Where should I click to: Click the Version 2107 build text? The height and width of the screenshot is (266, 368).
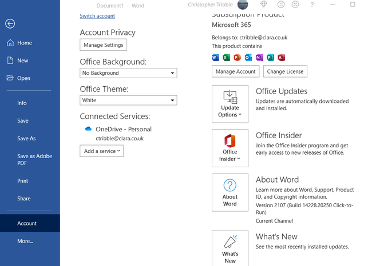tap(304, 209)
